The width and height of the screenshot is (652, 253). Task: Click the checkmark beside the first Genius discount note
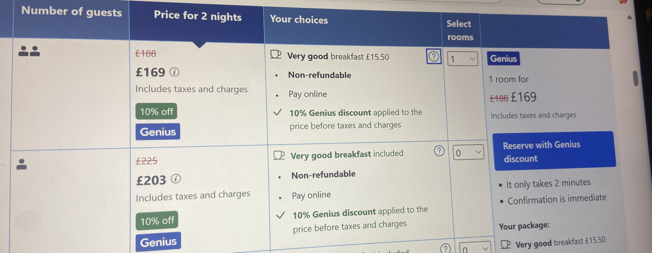[x=278, y=112]
